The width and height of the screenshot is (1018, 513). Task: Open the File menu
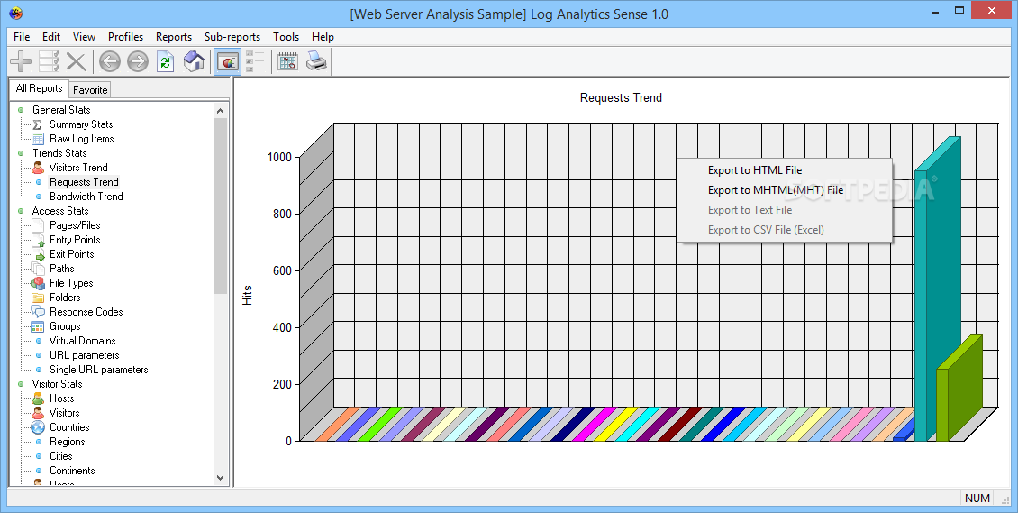22,37
